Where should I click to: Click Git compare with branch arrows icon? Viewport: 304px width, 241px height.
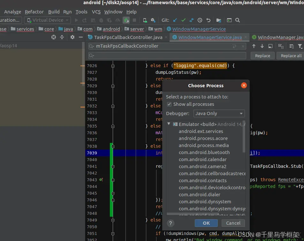(192, 20)
